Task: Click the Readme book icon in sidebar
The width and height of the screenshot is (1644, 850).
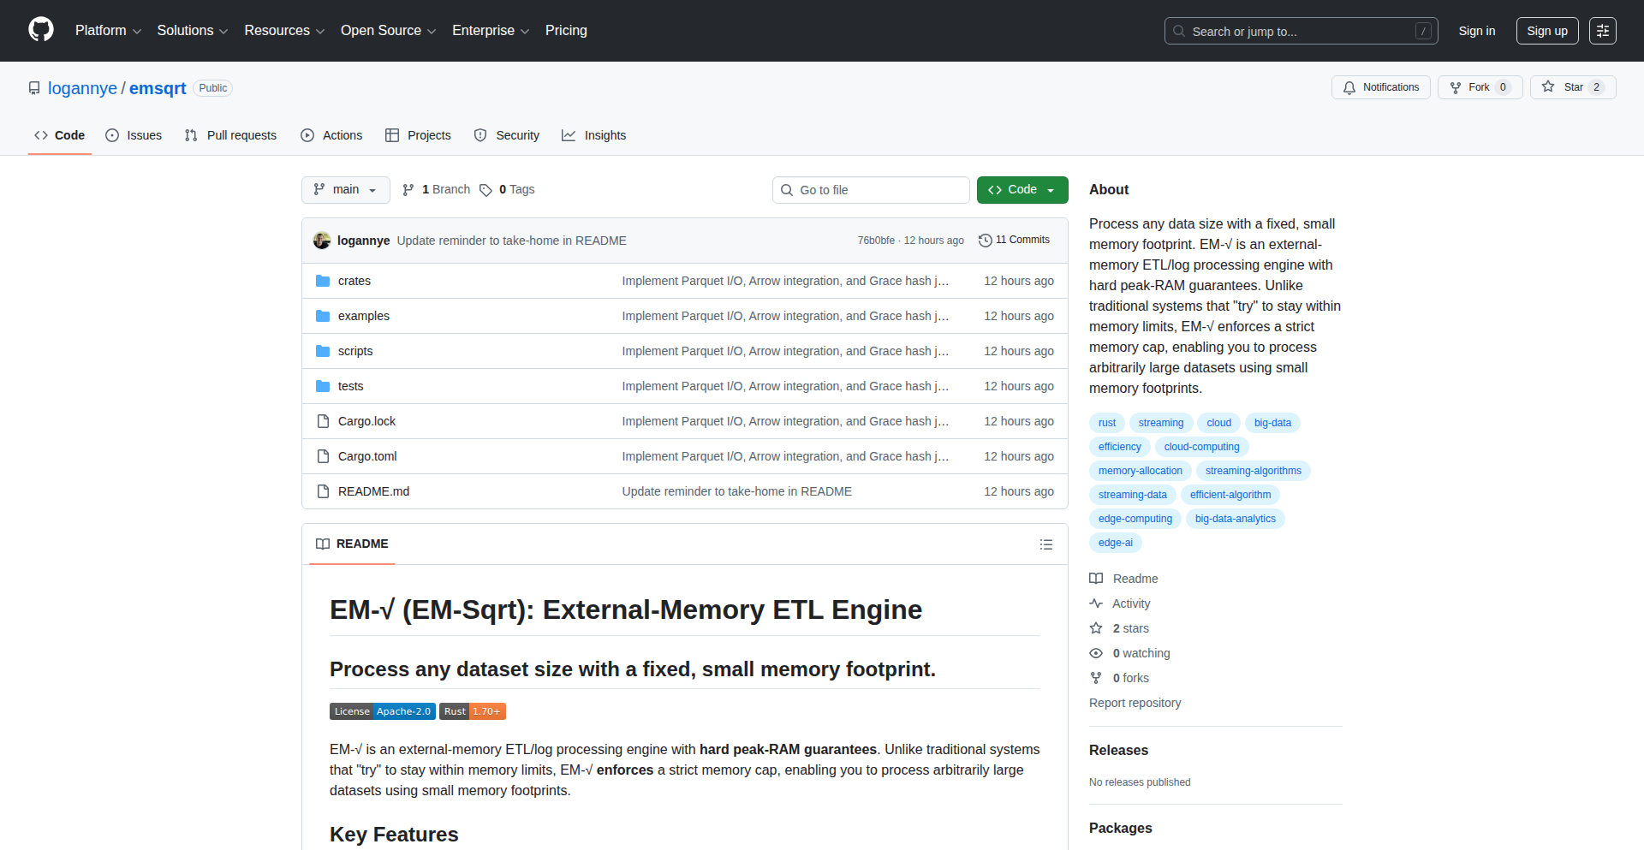Action: (x=1096, y=578)
